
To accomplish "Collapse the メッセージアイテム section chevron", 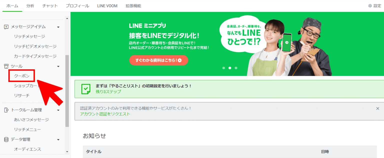I will (x=58, y=27).
